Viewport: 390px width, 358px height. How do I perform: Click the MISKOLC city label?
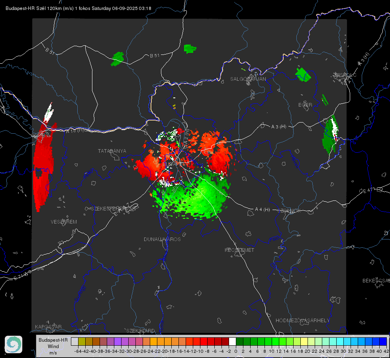pos(346,75)
